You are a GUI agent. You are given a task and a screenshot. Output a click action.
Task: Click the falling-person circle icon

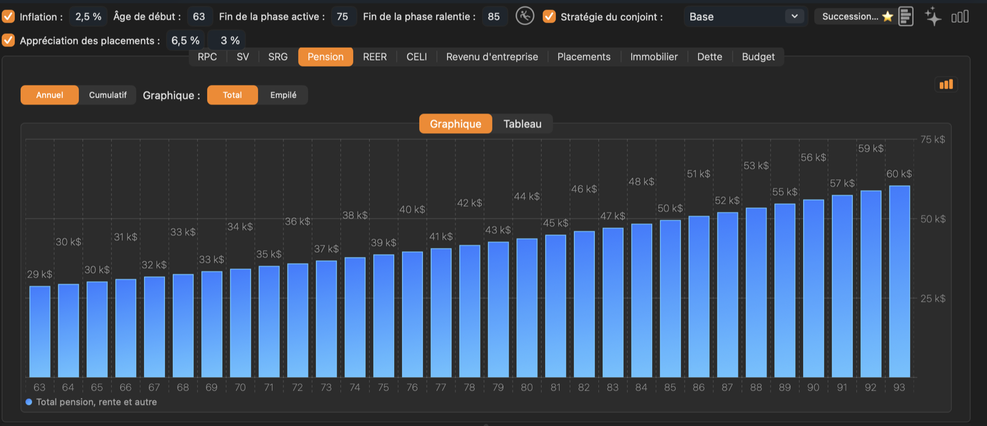tap(525, 16)
